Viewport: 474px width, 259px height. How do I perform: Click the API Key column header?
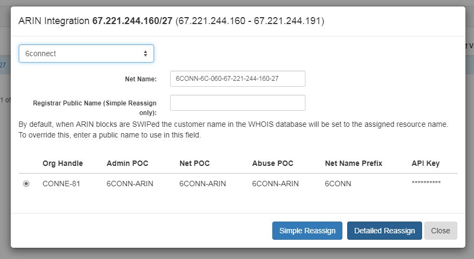point(425,163)
